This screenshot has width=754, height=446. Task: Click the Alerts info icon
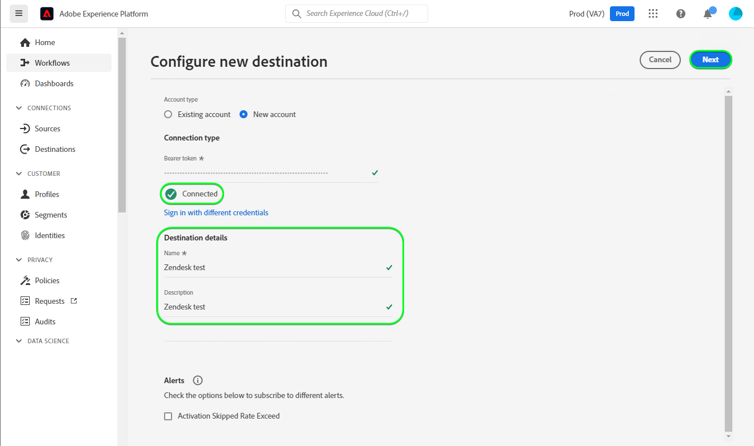point(198,380)
